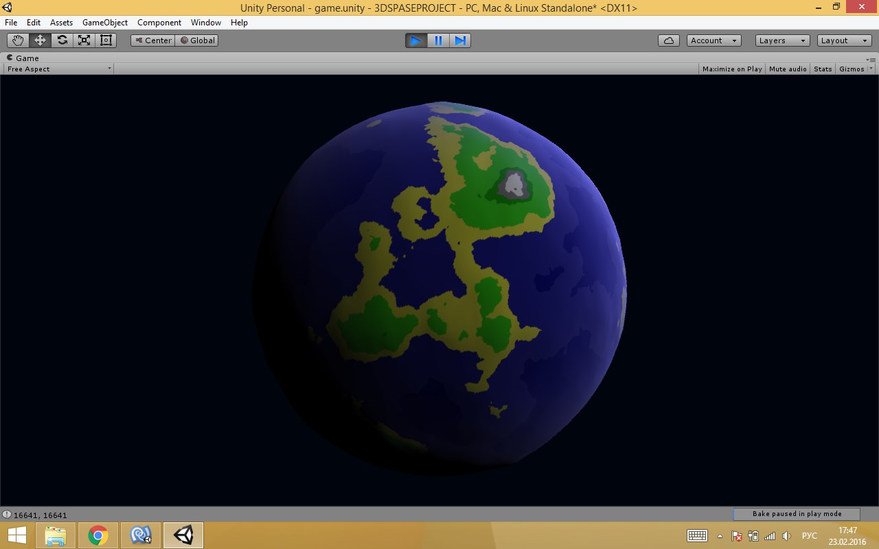Viewport: 879px width, 549px height.
Task: Switch the РУС input language
Action: click(x=810, y=536)
